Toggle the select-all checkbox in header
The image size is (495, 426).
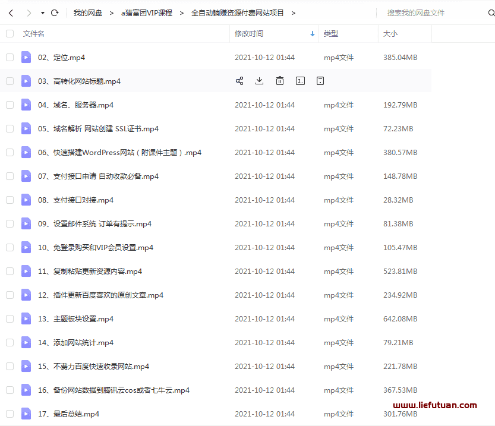pyautogui.click(x=10, y=33)
